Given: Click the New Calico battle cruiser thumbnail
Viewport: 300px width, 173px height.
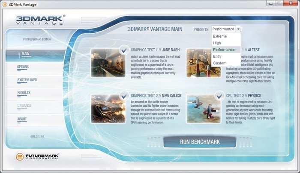Looking at the screenshot, I should tap(108, 109).
